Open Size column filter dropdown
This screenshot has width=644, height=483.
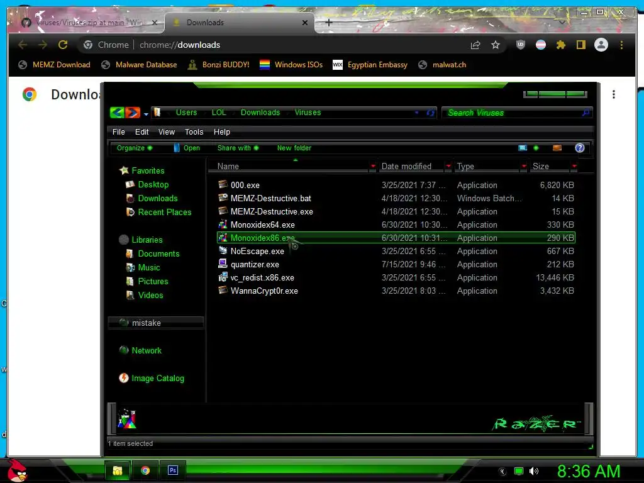pos(574,166)
